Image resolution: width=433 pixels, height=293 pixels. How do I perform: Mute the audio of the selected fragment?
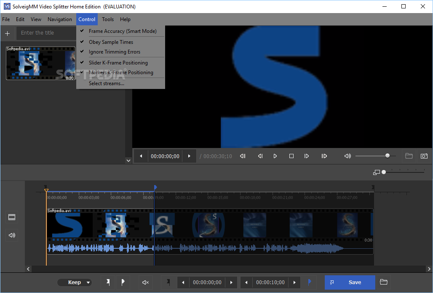tap(146, 282)
